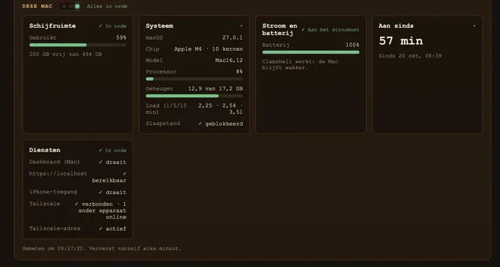Click the status dot in Aan sinds header

click(x=474, y=26)
